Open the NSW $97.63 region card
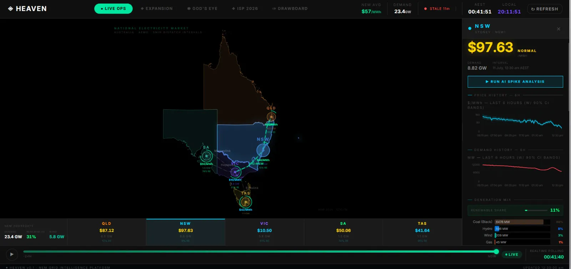The height and width of the screenshot is (269, 571). point(186,232)
